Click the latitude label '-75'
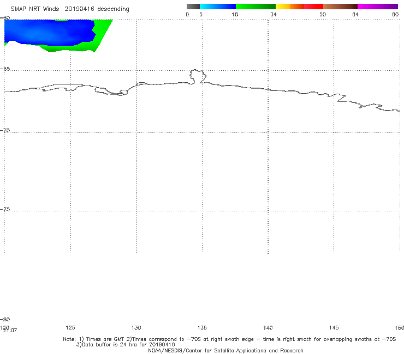 [x=5, y=210]
